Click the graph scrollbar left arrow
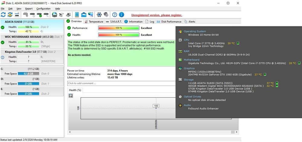The width and height of the screenshot is (302, 142). tap(70, 132)
